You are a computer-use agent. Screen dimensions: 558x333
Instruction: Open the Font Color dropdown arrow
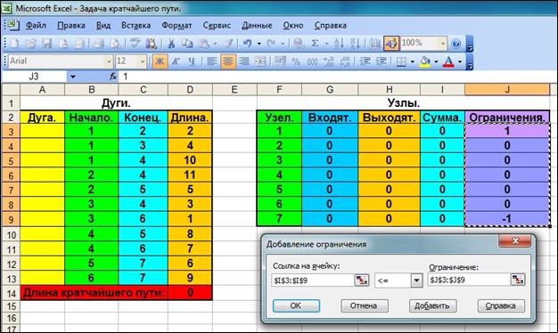click(460, 61)
